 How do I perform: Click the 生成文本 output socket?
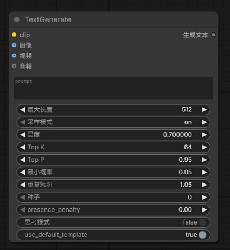[214, 35]
